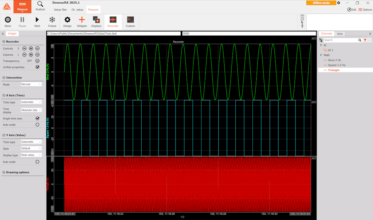This screenshot has width=373, height=220.
Task: Select Widget tab in left panel
Action: [12, 34]
